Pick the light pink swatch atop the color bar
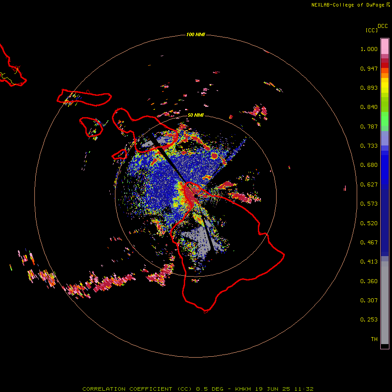The width and height of the screenshot is (392, 392). 385,47
